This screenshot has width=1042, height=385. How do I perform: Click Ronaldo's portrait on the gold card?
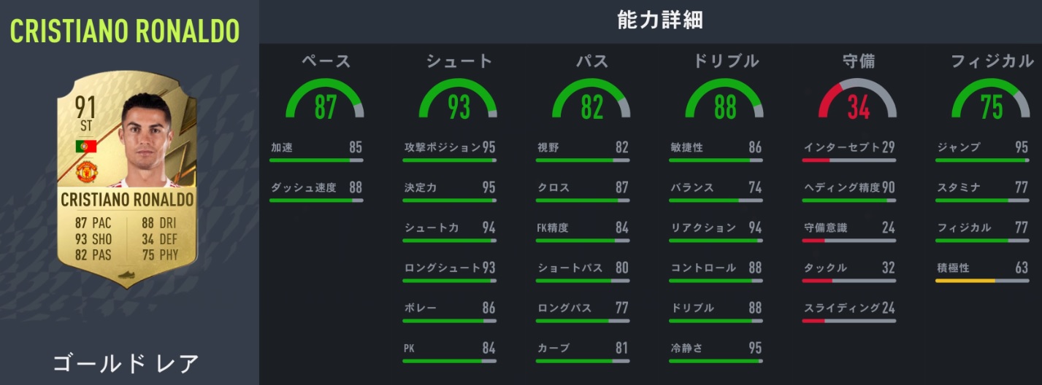[150, 142]
